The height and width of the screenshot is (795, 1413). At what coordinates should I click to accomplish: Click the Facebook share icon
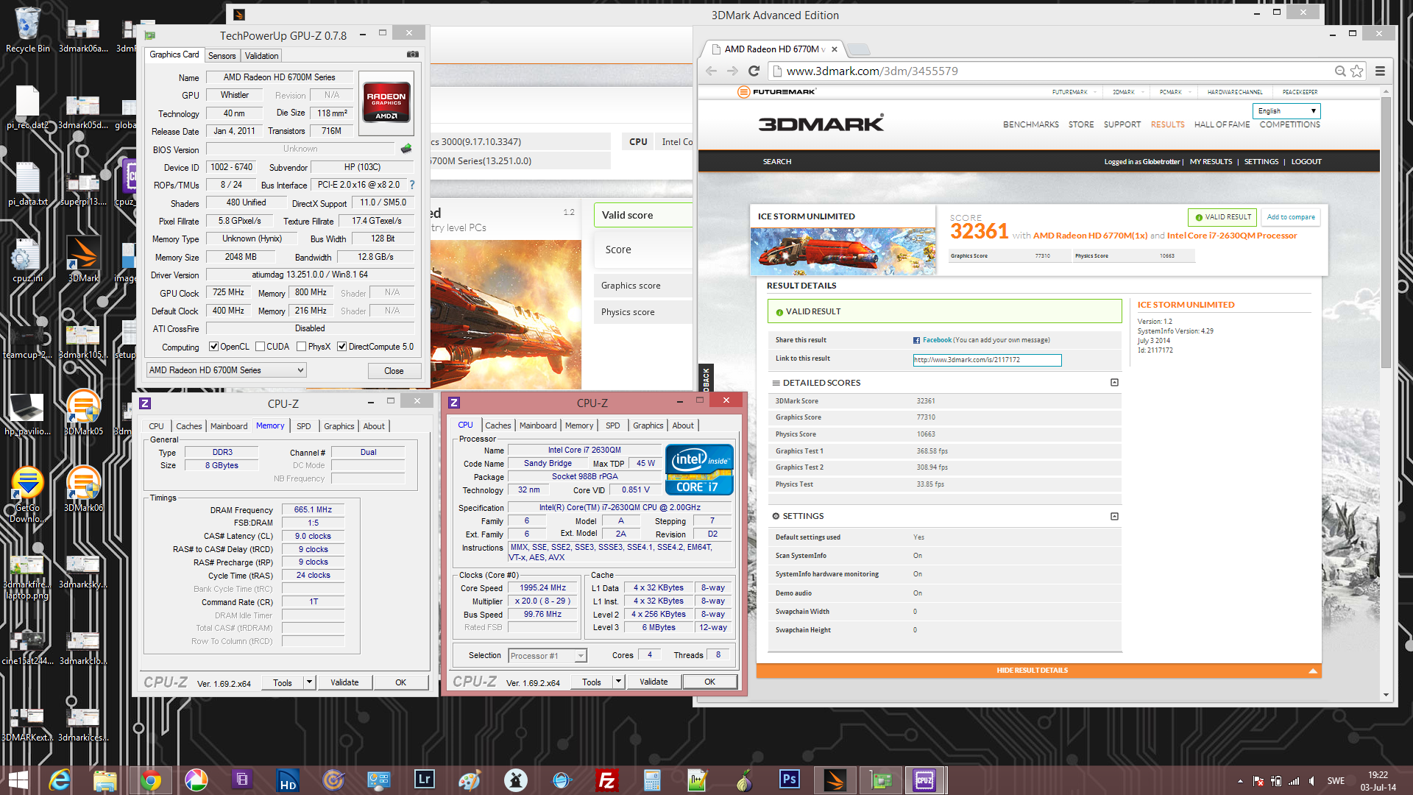(916, 340)
